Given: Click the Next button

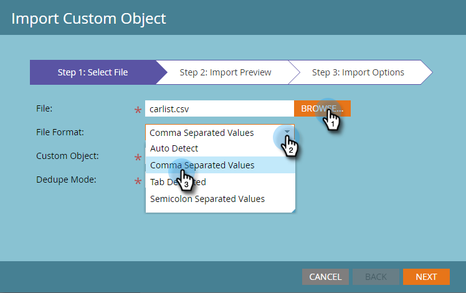Looking at the screenshot, I should click(x=426, y=277).
